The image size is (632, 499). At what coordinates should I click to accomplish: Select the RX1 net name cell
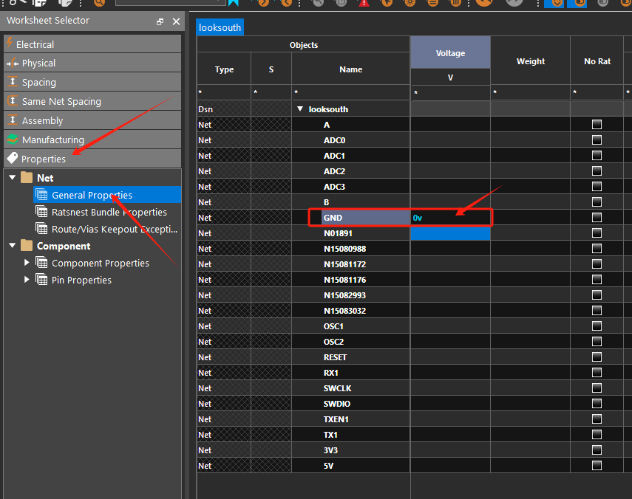coord(350,372)
